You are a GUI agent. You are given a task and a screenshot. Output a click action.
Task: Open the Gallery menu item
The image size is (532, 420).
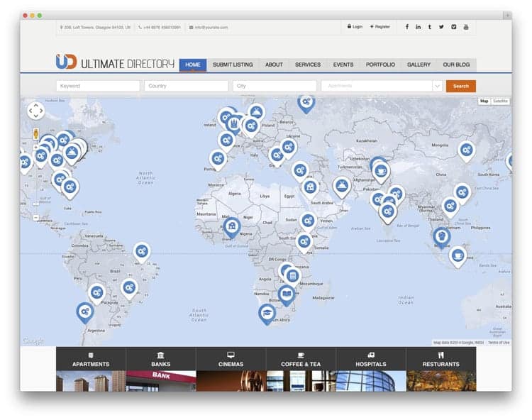click(x=419, y=65)
